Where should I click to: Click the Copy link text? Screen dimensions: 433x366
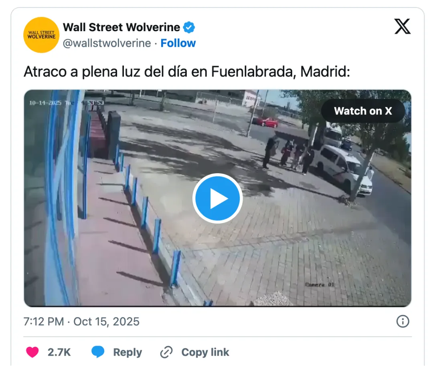click(205, 352)
